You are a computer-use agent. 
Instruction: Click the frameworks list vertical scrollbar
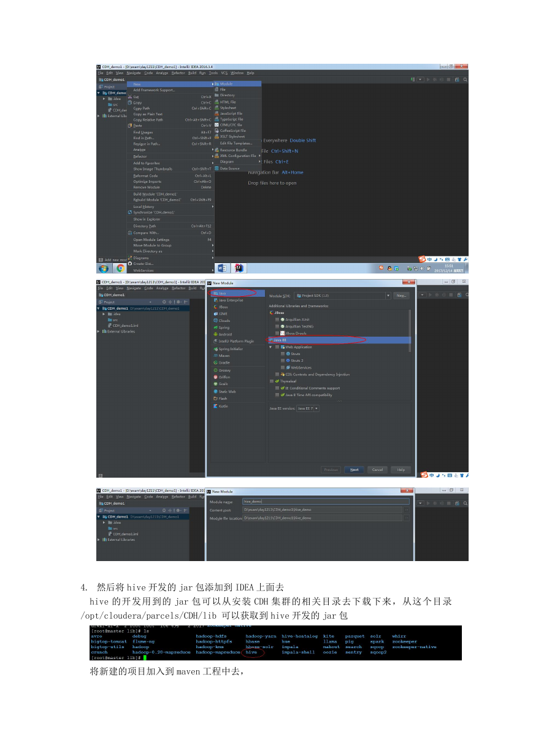(410, 331)
